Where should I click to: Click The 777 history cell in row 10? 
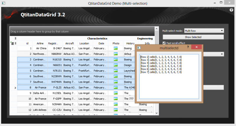[129, 99]
